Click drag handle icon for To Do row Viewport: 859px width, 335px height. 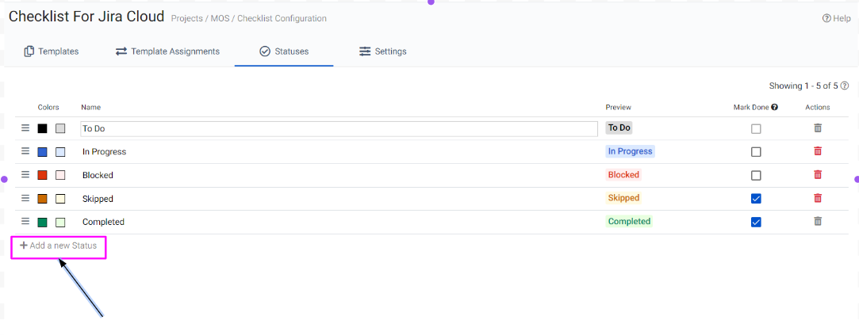coord(25,128)
